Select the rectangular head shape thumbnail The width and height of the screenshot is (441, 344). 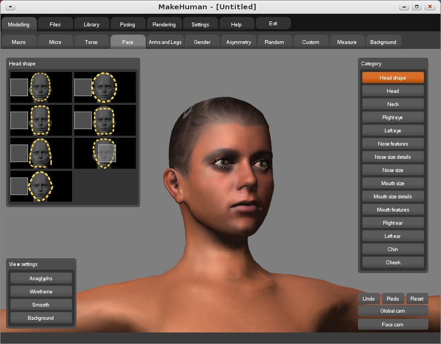[41, 120]
